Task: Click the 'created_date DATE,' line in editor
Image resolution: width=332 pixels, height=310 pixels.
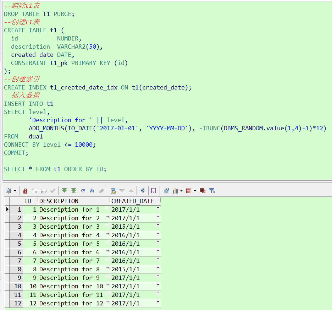Action: 43,55
